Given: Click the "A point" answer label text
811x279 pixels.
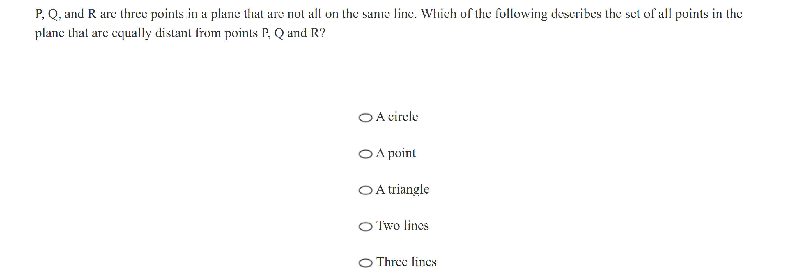Looking at the screenshot, I should (x=396, y=153).
